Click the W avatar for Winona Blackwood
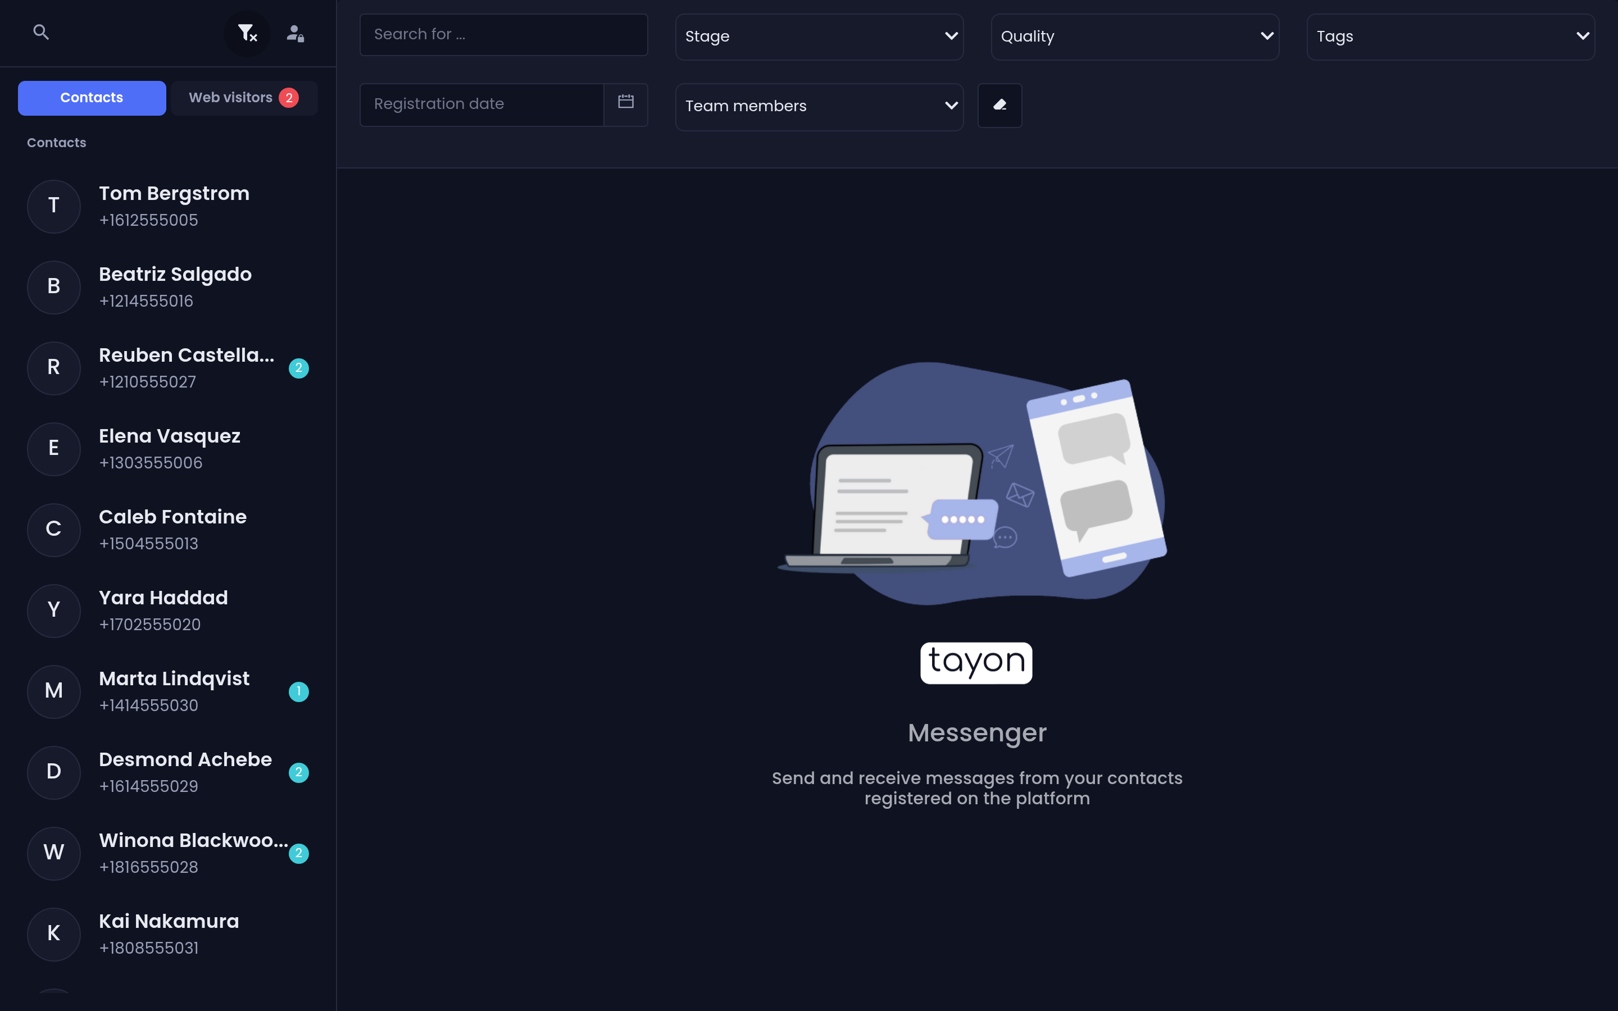1618x1011 pixels. [x=54, y=853]
